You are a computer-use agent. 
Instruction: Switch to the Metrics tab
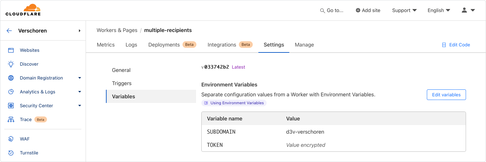coord(106,45)
